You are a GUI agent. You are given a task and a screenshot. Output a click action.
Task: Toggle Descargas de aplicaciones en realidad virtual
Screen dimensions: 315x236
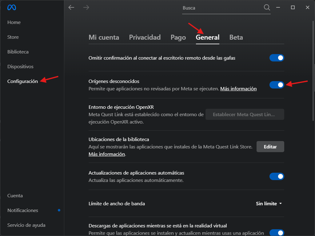pyautogui.click(x=277, y=233)
